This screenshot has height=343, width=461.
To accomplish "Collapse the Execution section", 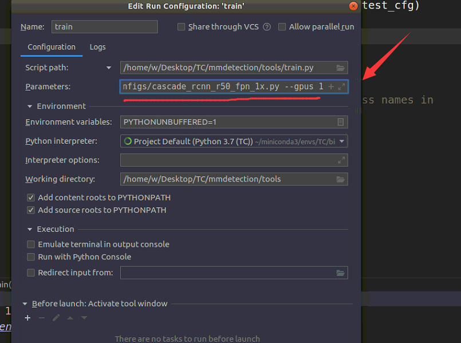I will 30,229.
